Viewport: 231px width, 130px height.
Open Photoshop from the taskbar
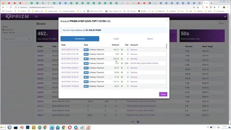tap(27, 127)
